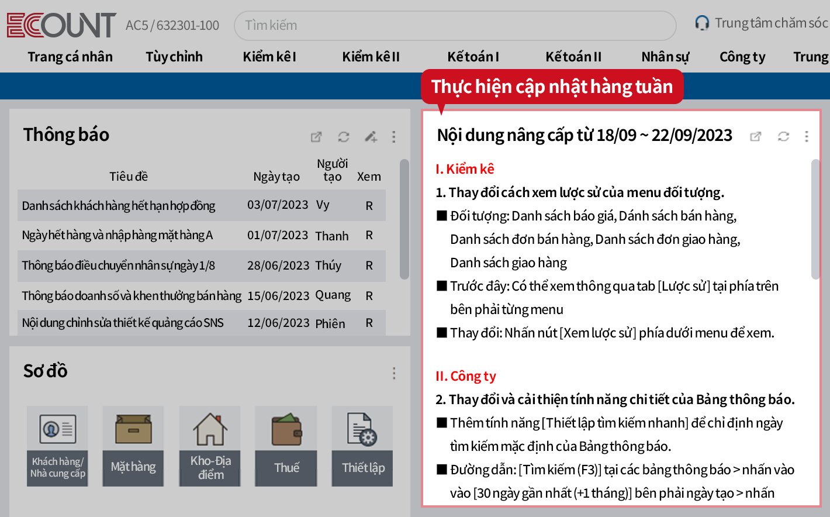This screenshot has height=517, width=830.
Task: Open the Thiết lập document-gear icon
Action: (362, 429)
